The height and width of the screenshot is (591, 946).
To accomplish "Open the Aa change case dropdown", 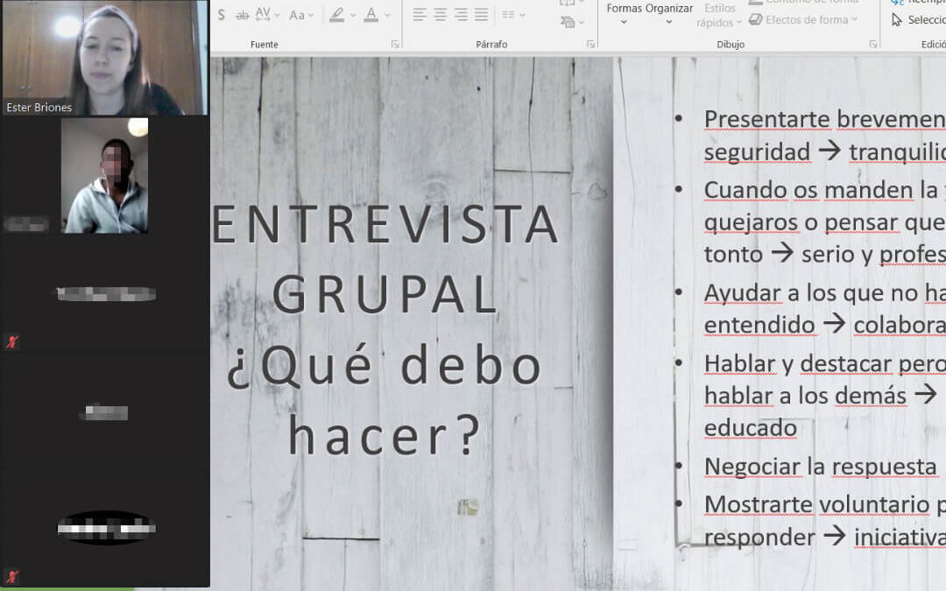I will [x=302, y=15].
